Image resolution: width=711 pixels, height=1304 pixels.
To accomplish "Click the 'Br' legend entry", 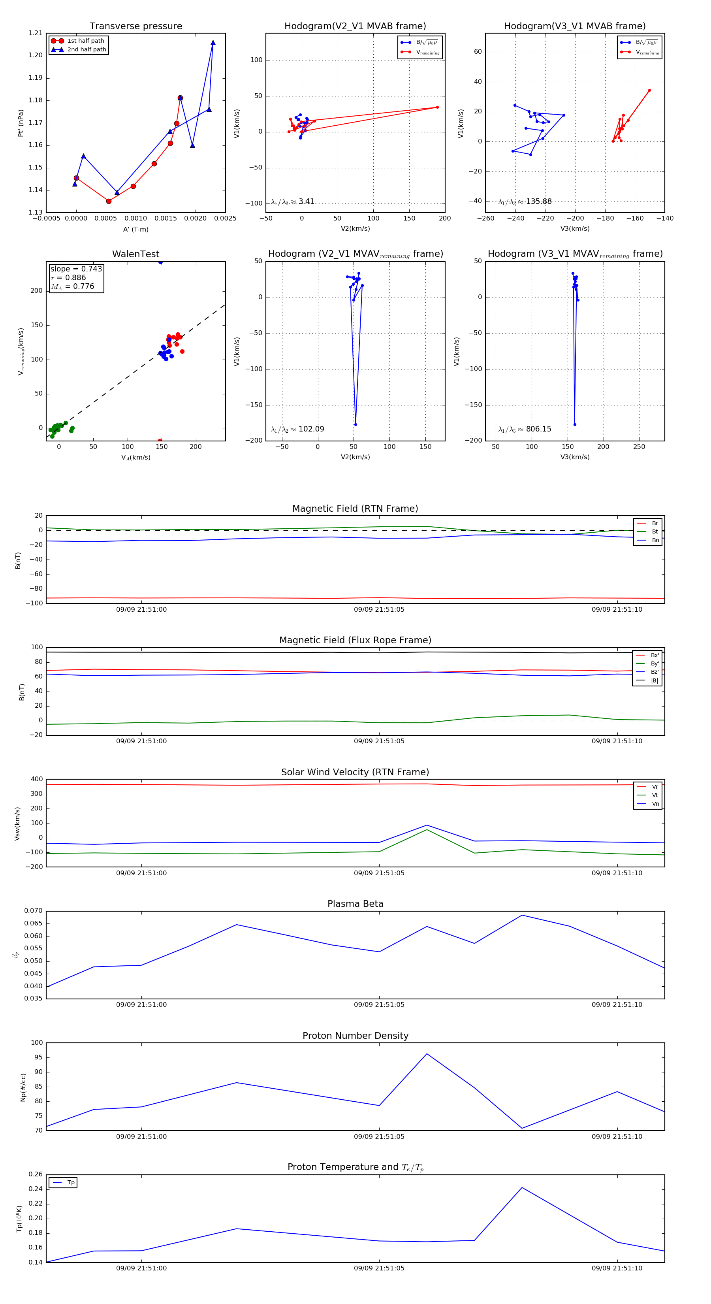I will pyautogui.click(x=648, y=524).
